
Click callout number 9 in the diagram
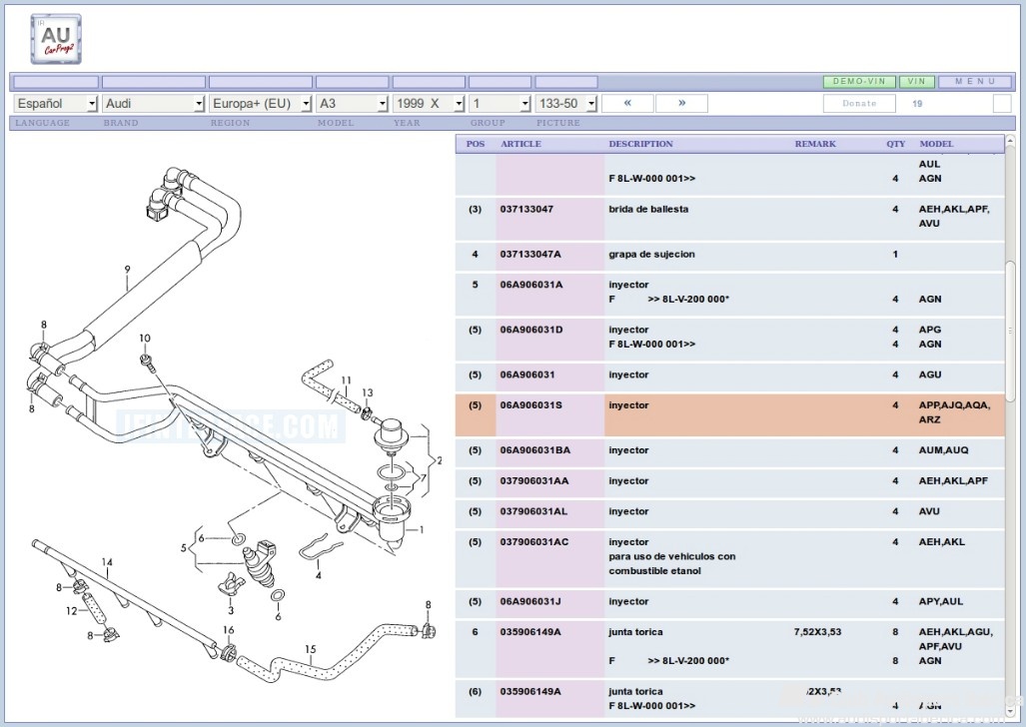[128, 269]
